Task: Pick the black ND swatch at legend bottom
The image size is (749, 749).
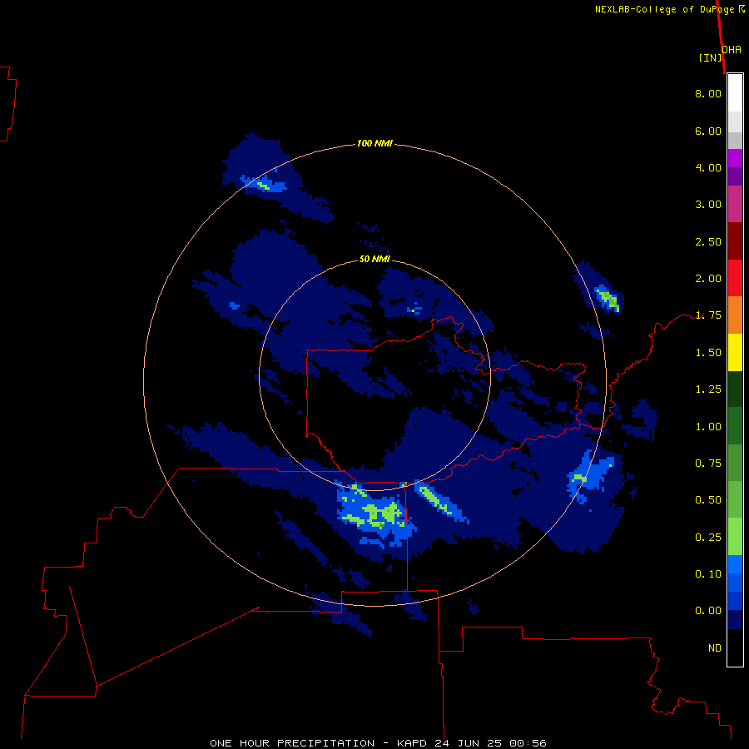Action: point(735,647)
